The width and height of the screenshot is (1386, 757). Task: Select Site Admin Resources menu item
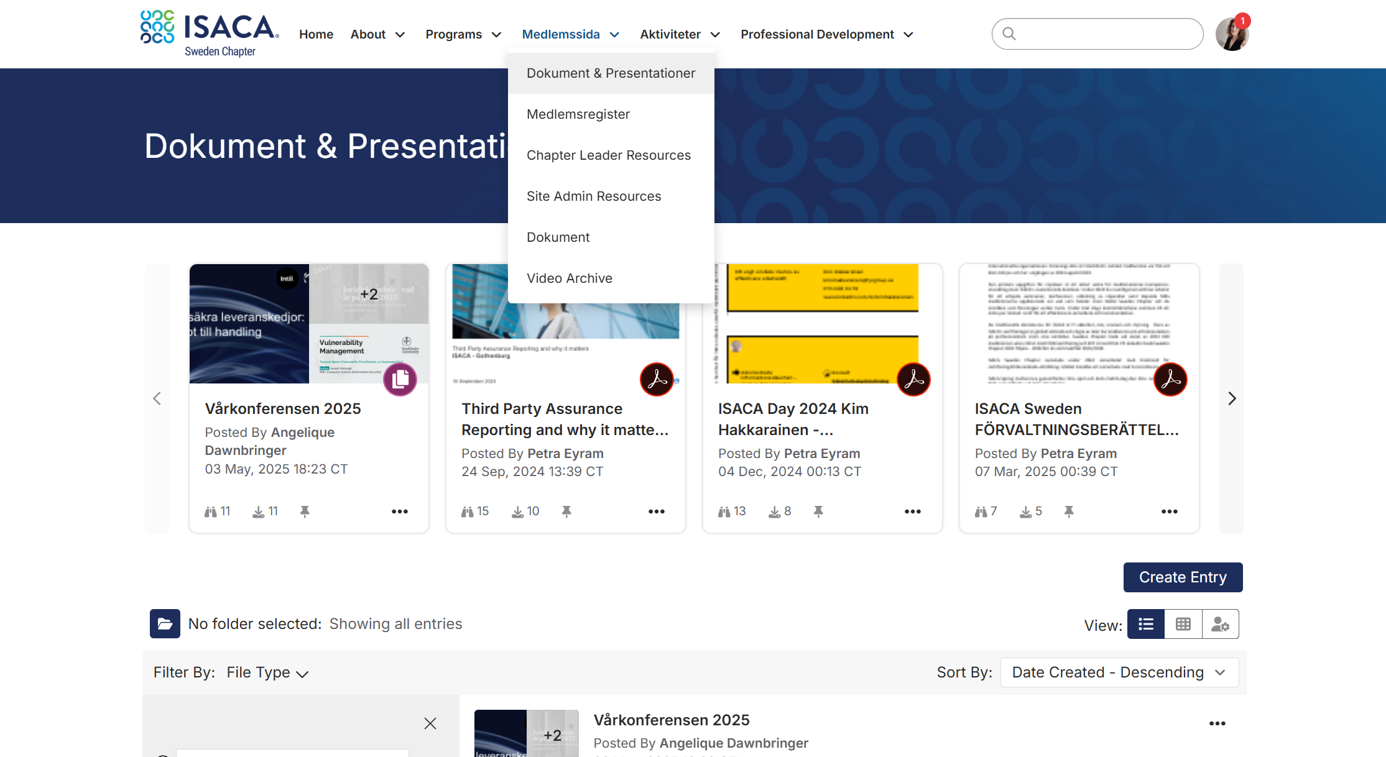(611, 196)
